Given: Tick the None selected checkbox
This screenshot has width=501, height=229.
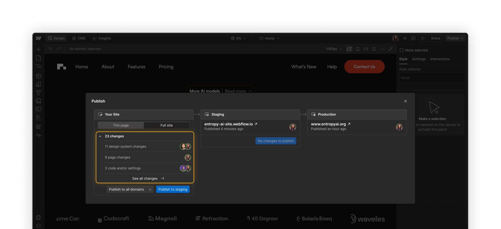Looking at the screenshot, I should coord(402,50).
